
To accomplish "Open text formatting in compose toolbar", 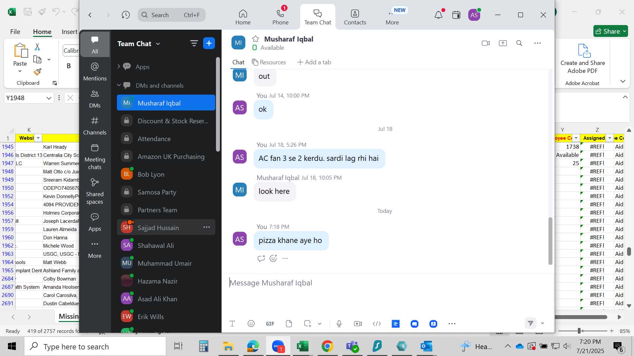I will pyautogui.click(x=232, y=324).
